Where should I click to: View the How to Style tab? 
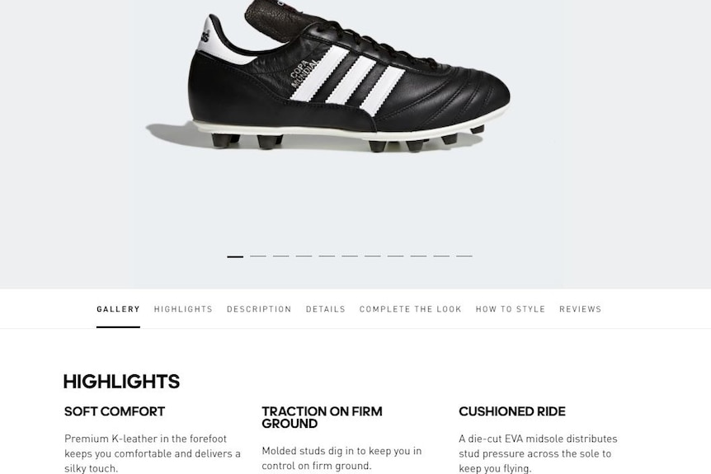(510, 309)
